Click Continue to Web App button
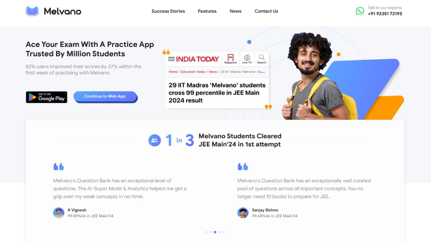The height and width of the screenshot is (242, 431). (x=105, y=96)
